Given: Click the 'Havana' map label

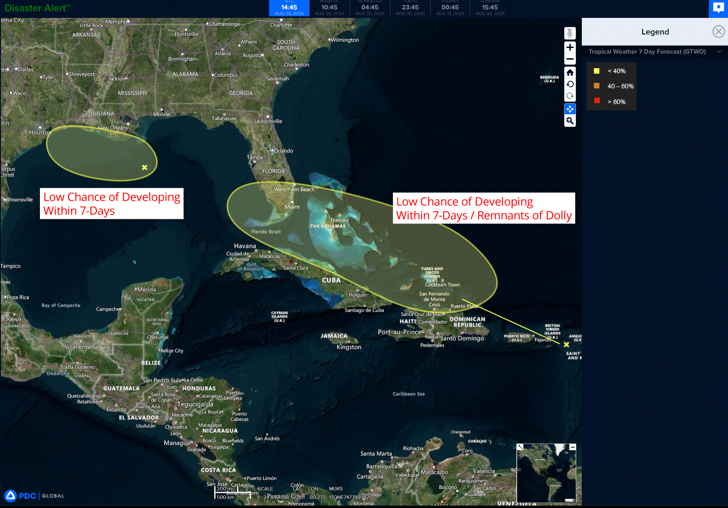Looking at the screenshot, I should pyautogui.click(x=245, y=246).
